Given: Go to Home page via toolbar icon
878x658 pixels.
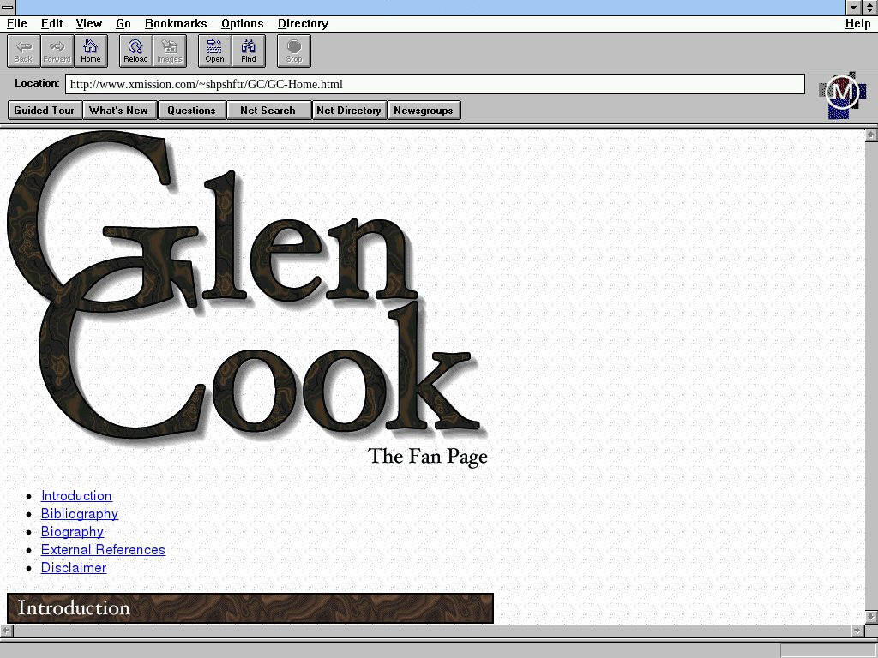Looking at the screenshot, I should click(91, 51).
